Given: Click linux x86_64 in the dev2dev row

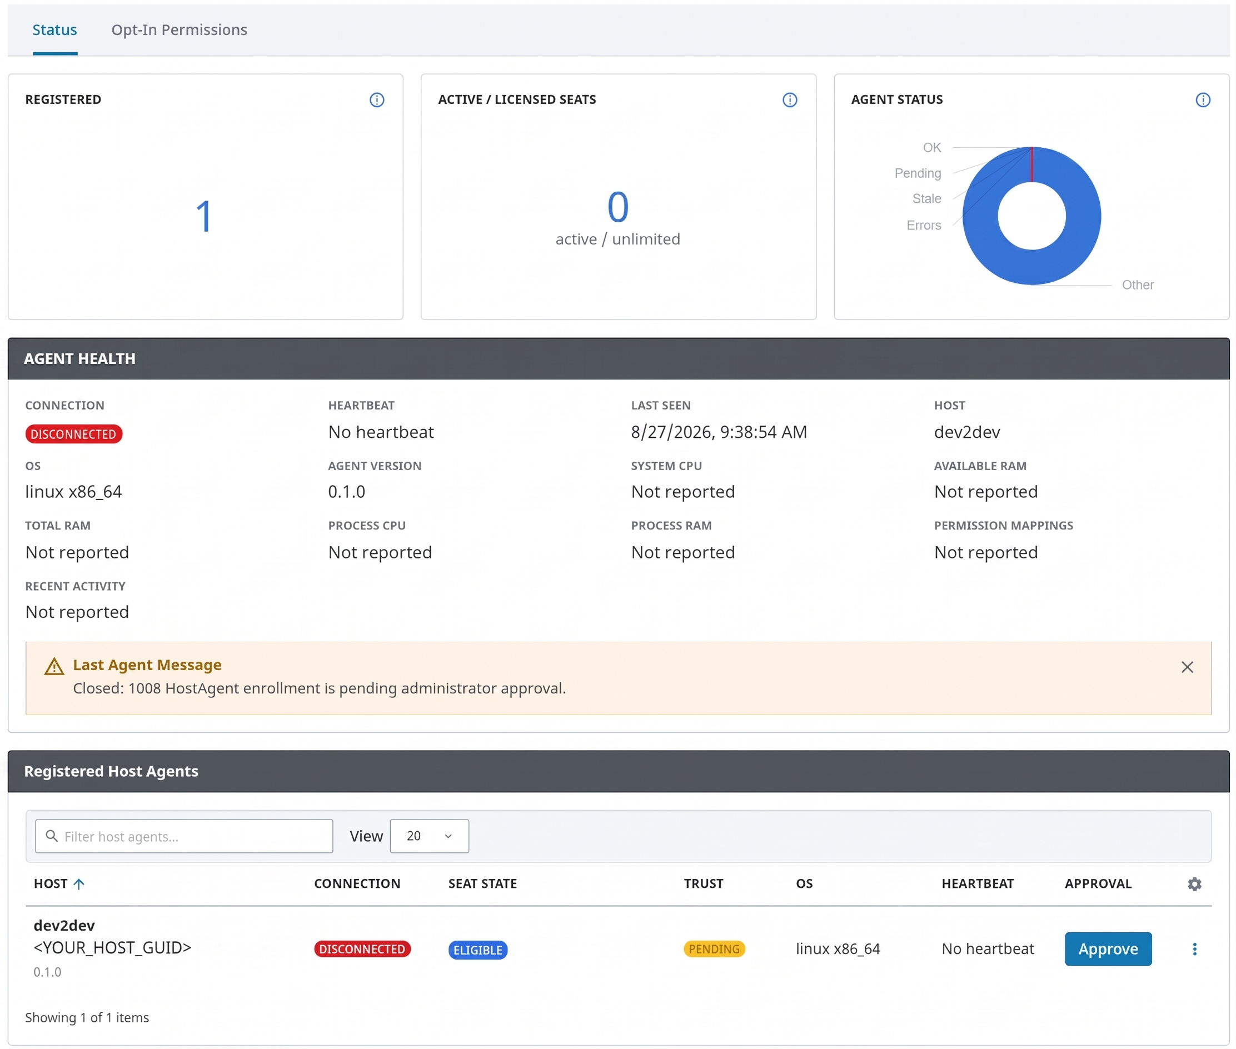Looking at the screenshot, I should [x=838, y=948].
